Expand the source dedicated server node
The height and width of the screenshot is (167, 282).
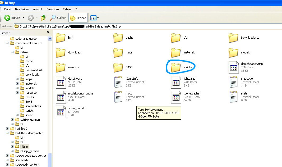[x=7, y=155]
